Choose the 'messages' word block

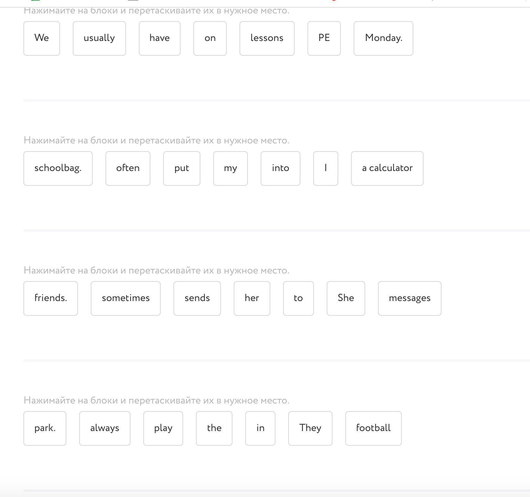click(x=409, y=298)
